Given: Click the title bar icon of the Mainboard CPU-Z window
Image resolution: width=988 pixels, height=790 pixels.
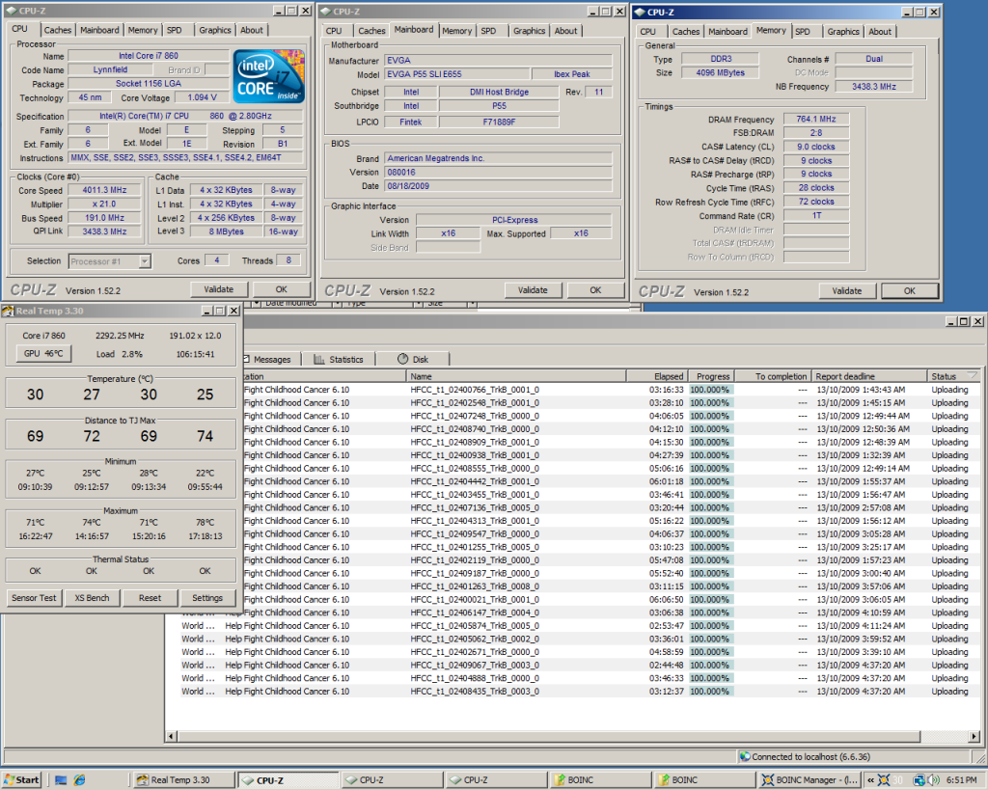Looking at the screenshot, I should pos(325,12).
